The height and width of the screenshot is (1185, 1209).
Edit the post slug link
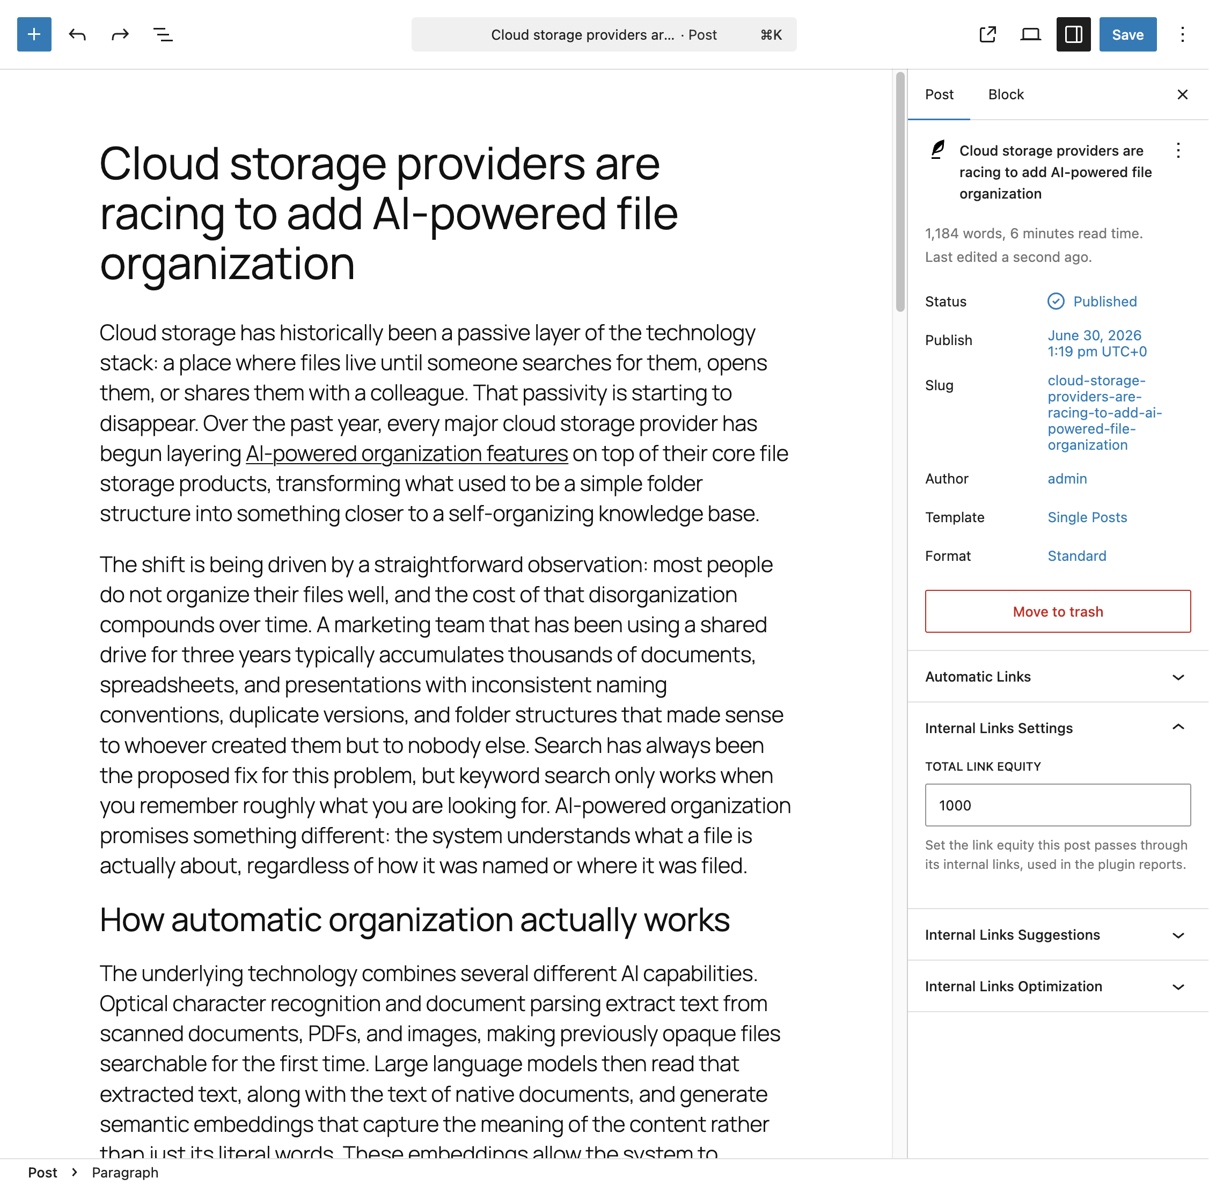(1104, 413)
